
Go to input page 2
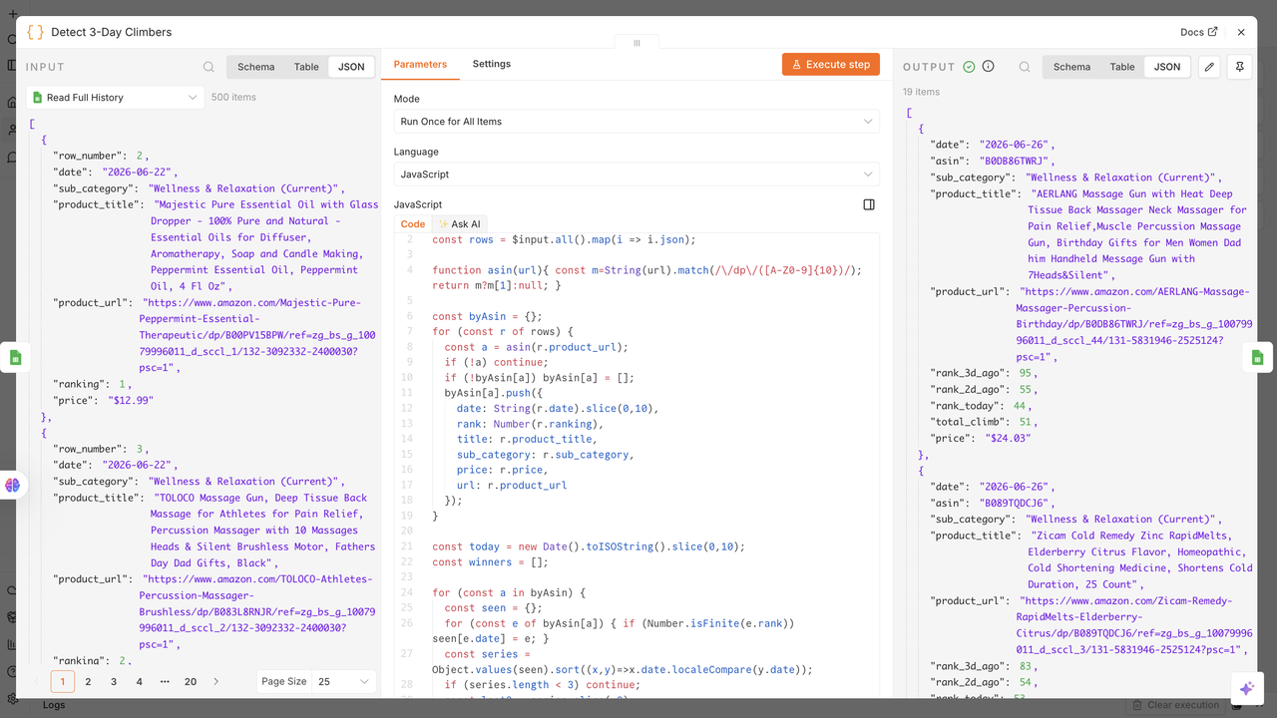coord(88,682)
